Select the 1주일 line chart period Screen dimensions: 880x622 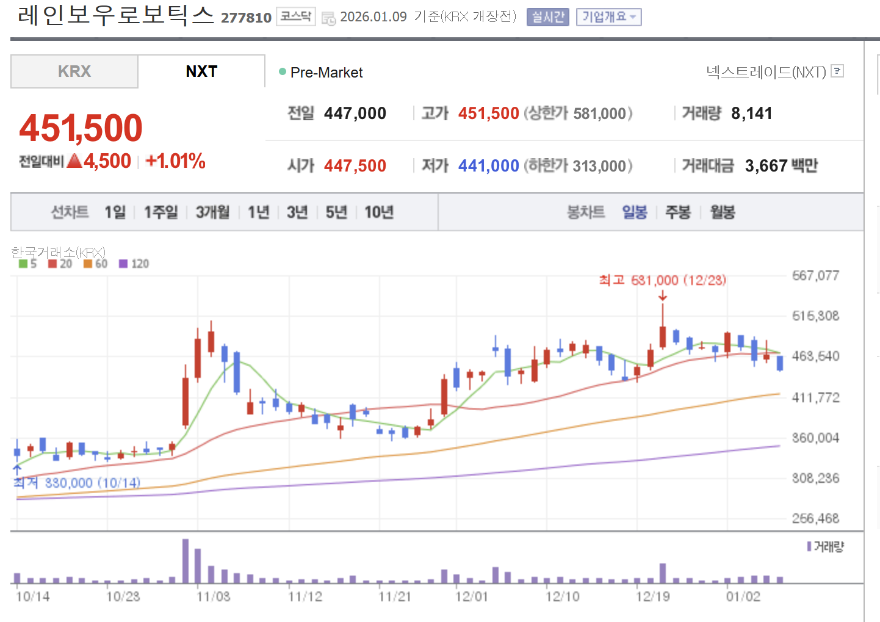pyautogui.click(x=160, y=212)
